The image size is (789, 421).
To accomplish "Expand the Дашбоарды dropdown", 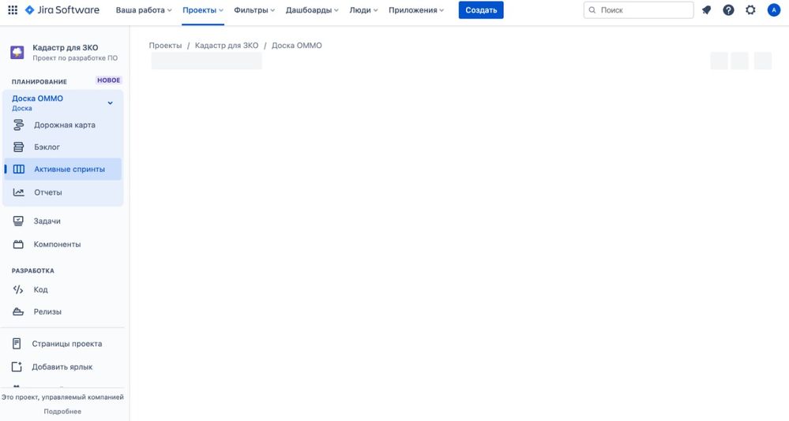I will tap(312, 10).
